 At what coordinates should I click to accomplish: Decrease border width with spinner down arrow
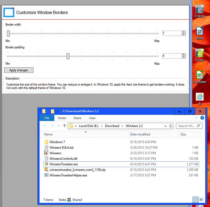point(183,34)
